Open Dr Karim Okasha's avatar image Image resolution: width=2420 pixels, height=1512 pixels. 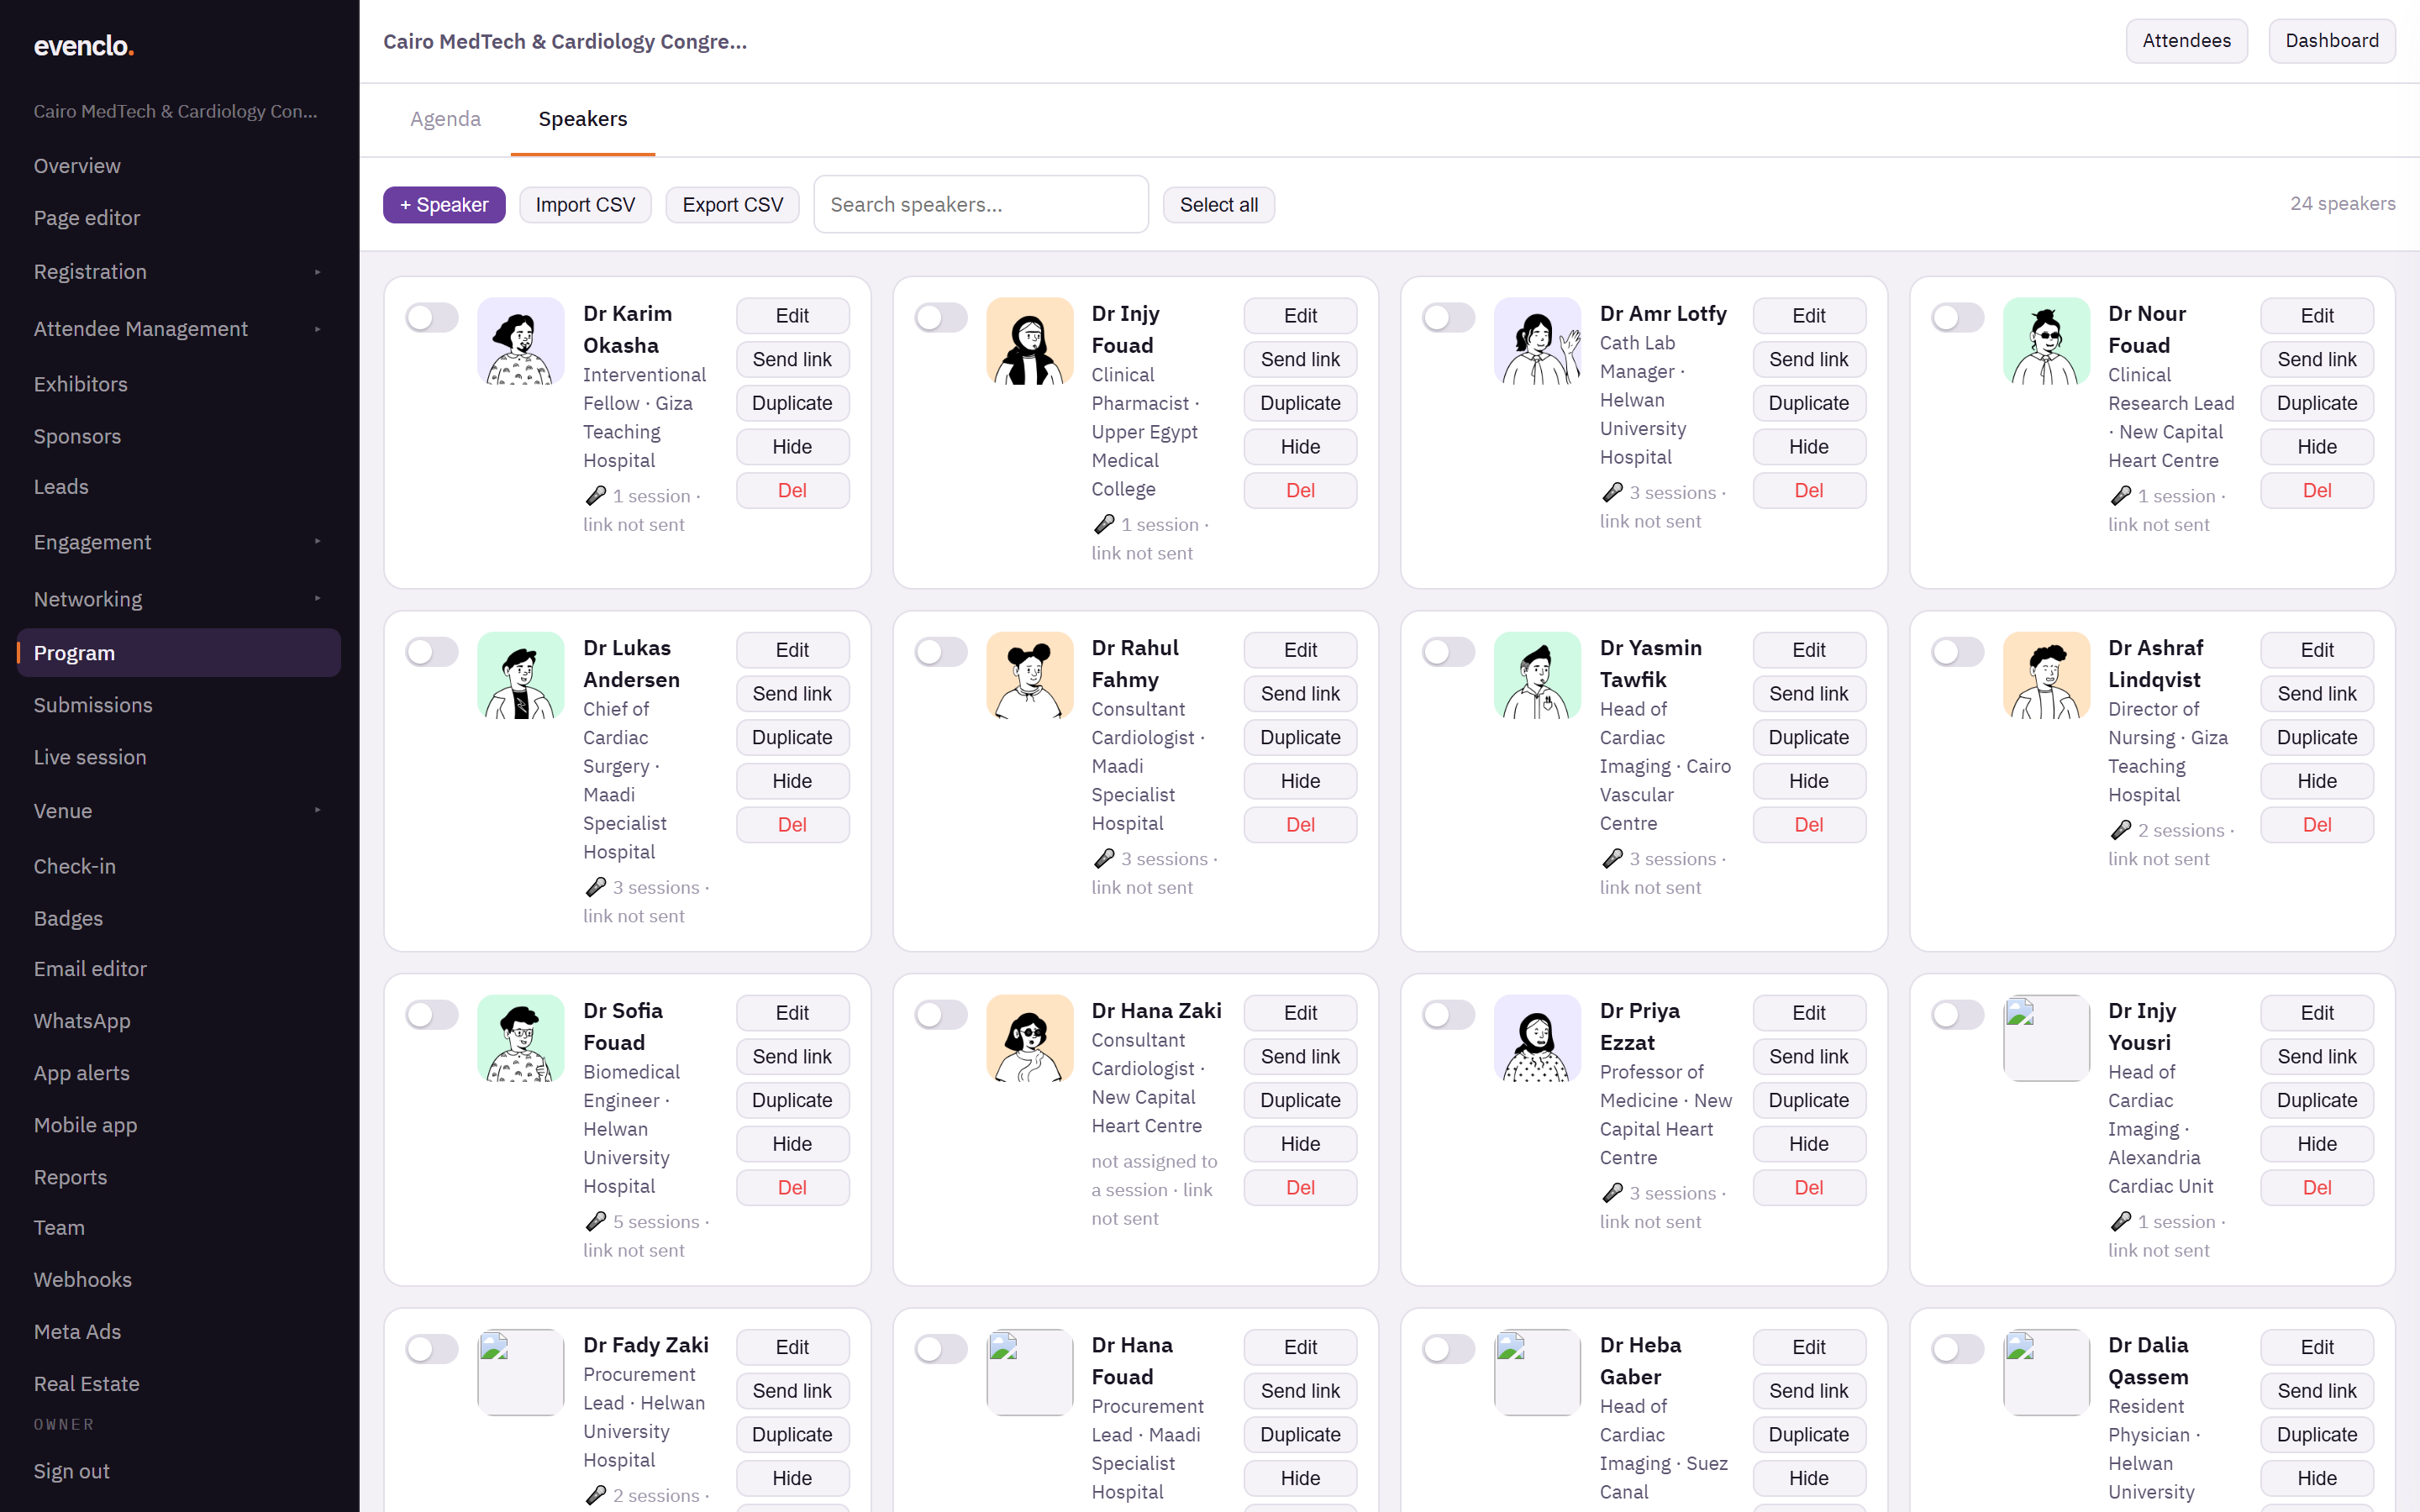click(520, 341)
